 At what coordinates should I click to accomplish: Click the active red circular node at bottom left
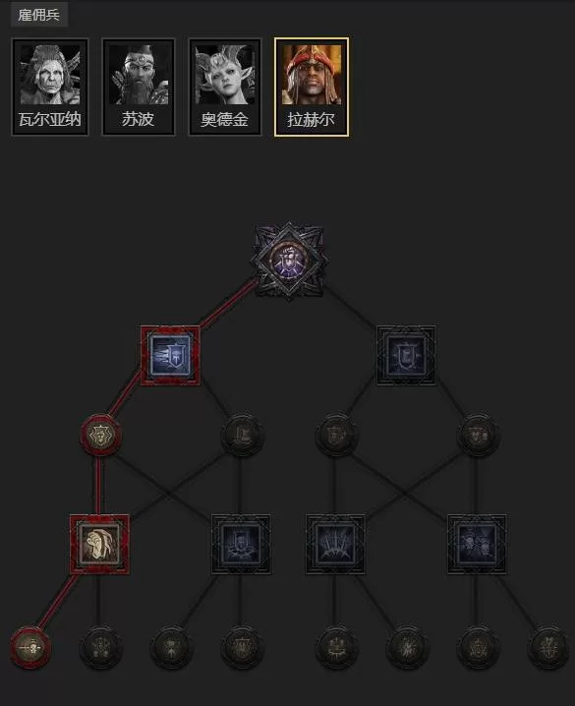30,647
